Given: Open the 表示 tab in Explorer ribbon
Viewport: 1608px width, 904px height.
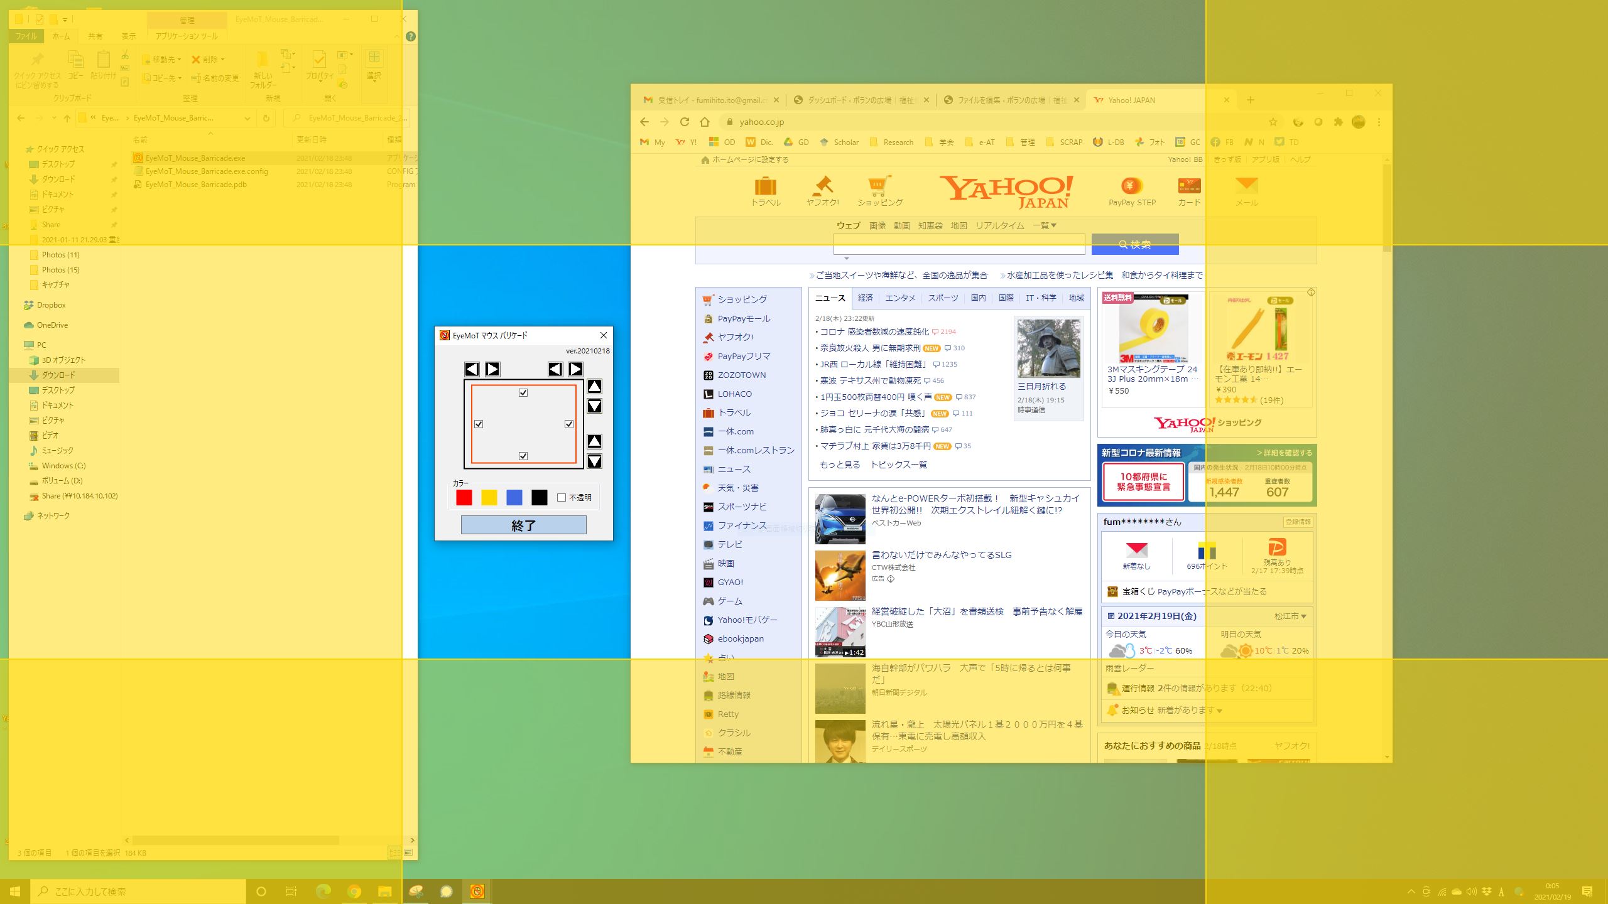Looking at the screenshot, I should click(x=129, y=36).
